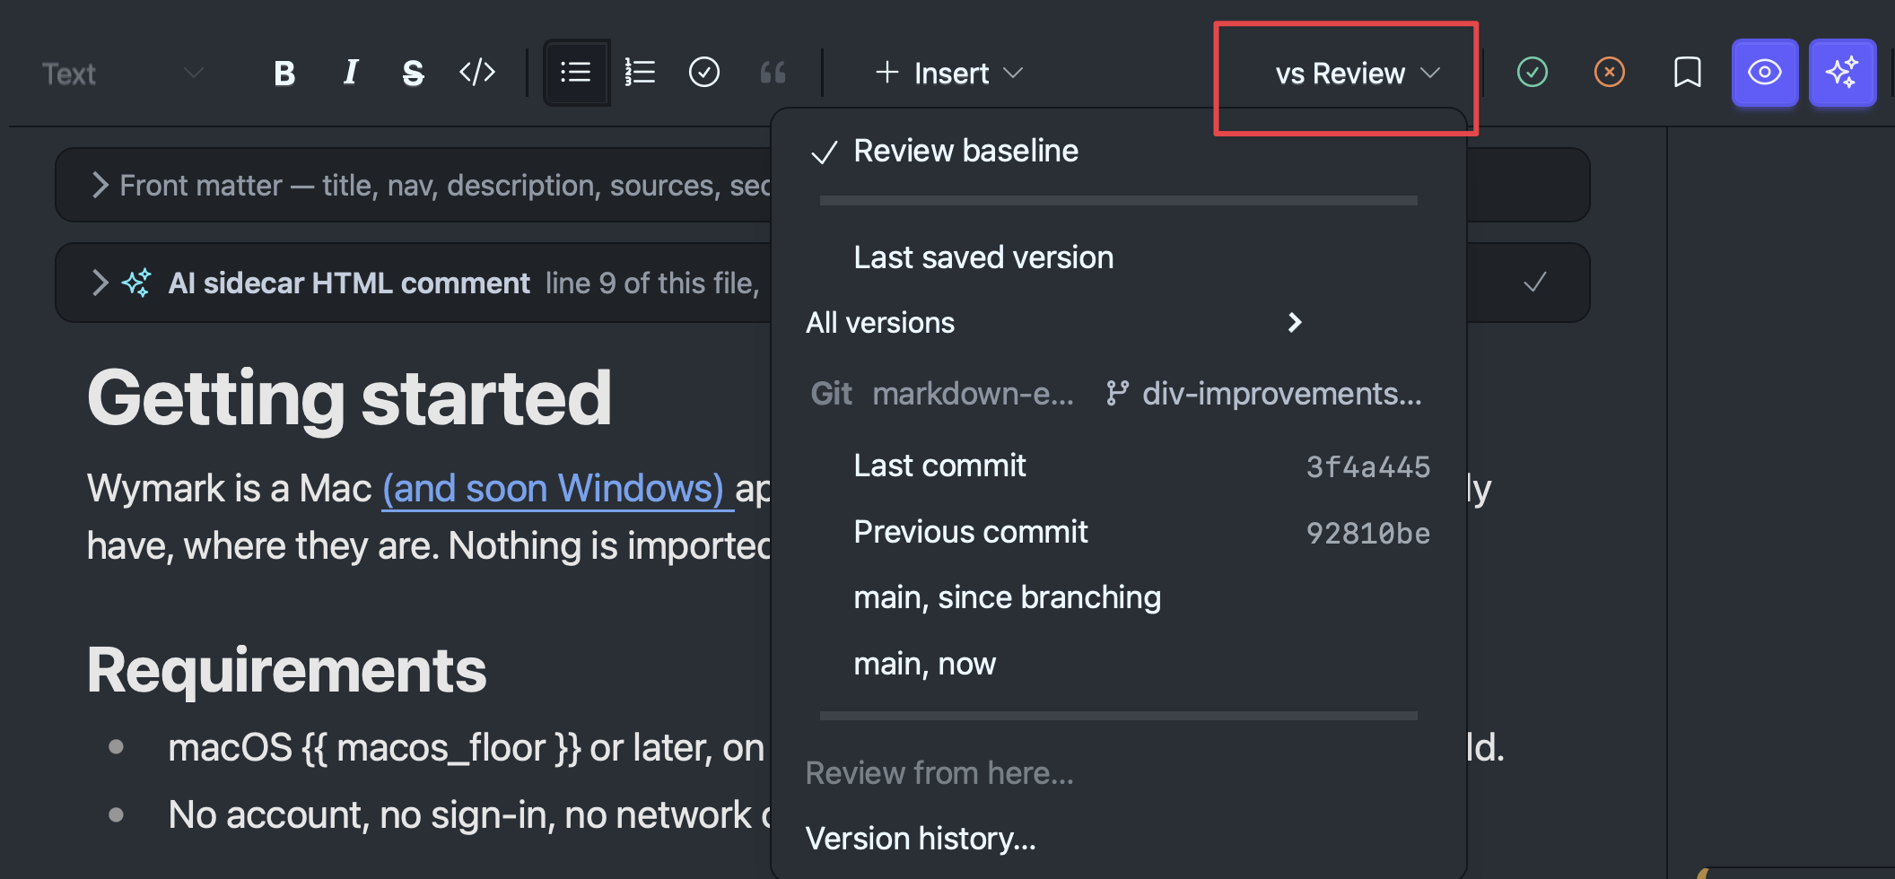
Task: Apply strikethrough formatting
Action: [413, 73]
